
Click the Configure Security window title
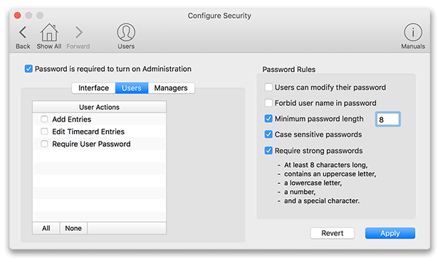(219, 16)
